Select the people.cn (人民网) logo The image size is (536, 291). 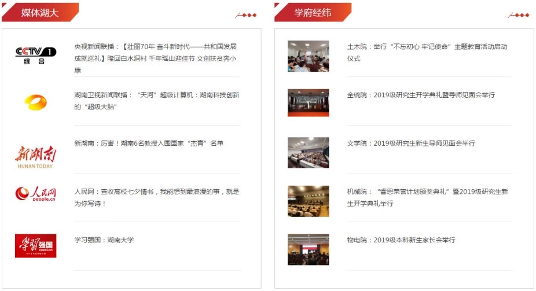35,194
